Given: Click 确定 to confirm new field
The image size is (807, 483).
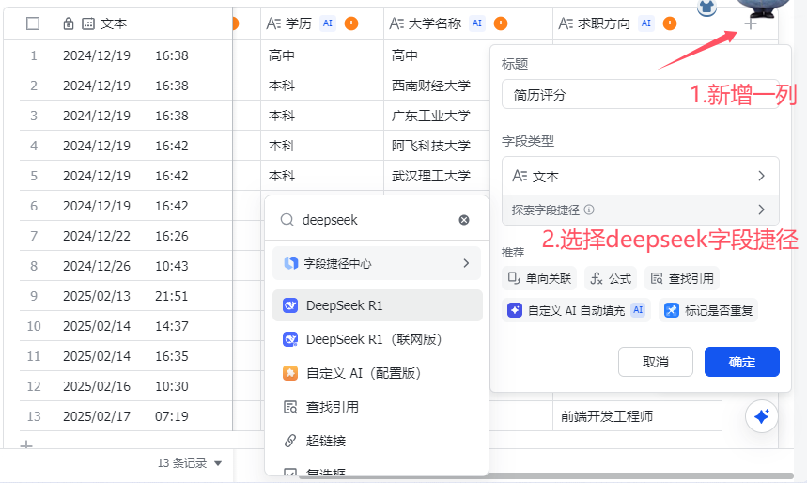Looking at the screenshot, I should [x=741, y=362].
